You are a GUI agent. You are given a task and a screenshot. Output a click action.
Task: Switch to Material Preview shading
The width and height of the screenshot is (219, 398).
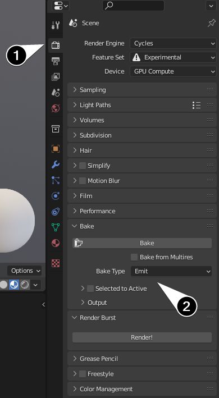14,285
